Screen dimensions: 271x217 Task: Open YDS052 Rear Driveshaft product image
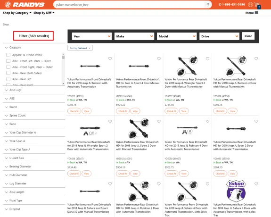[139, 128]
